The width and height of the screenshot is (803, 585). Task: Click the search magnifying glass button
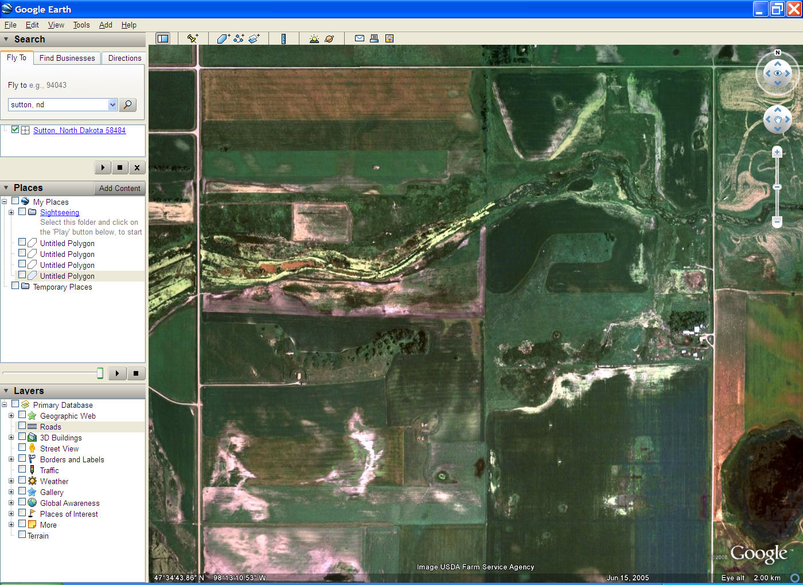tap(128, 104)
